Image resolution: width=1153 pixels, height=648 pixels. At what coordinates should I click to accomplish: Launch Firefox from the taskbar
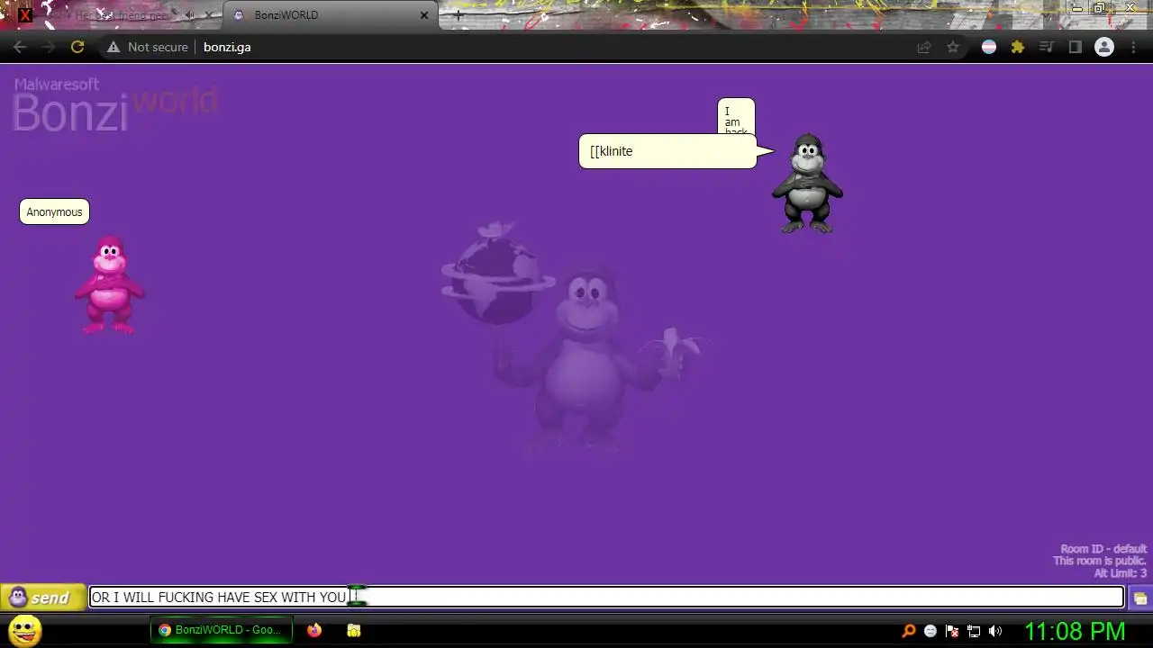tap(313, 630)
